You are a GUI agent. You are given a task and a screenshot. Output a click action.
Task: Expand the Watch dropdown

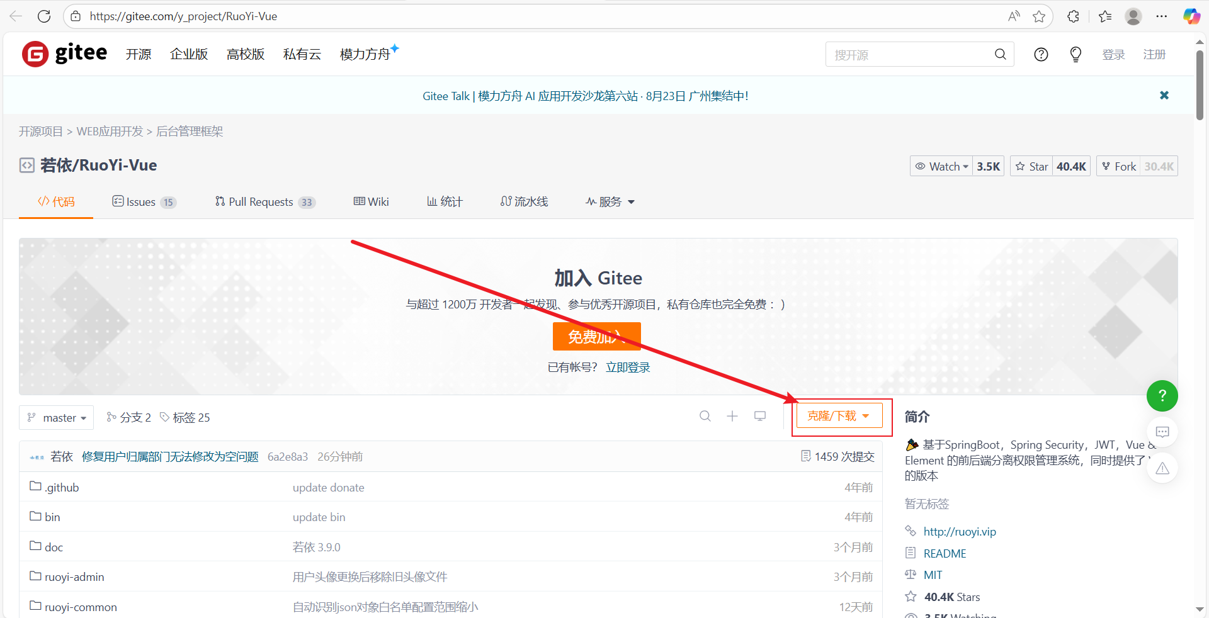[941, 166]
